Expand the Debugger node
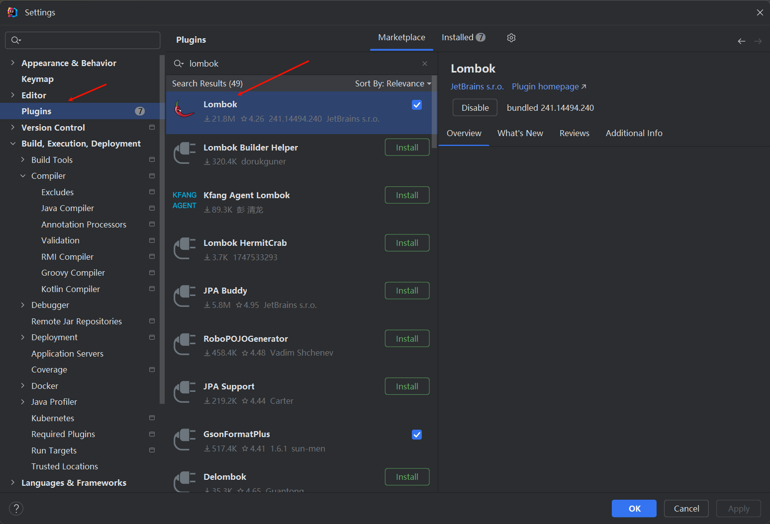Image resolution: width=770 pixels, height=524 pixels. [x=22, y=305]
